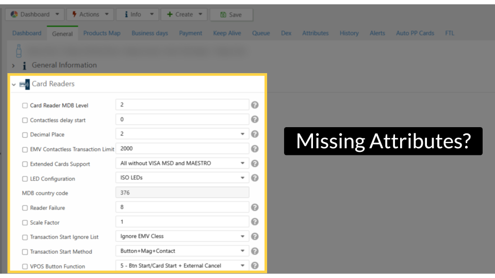Click help icon next to Contactless delay start

pyautogui.click(x=255, y=119)
